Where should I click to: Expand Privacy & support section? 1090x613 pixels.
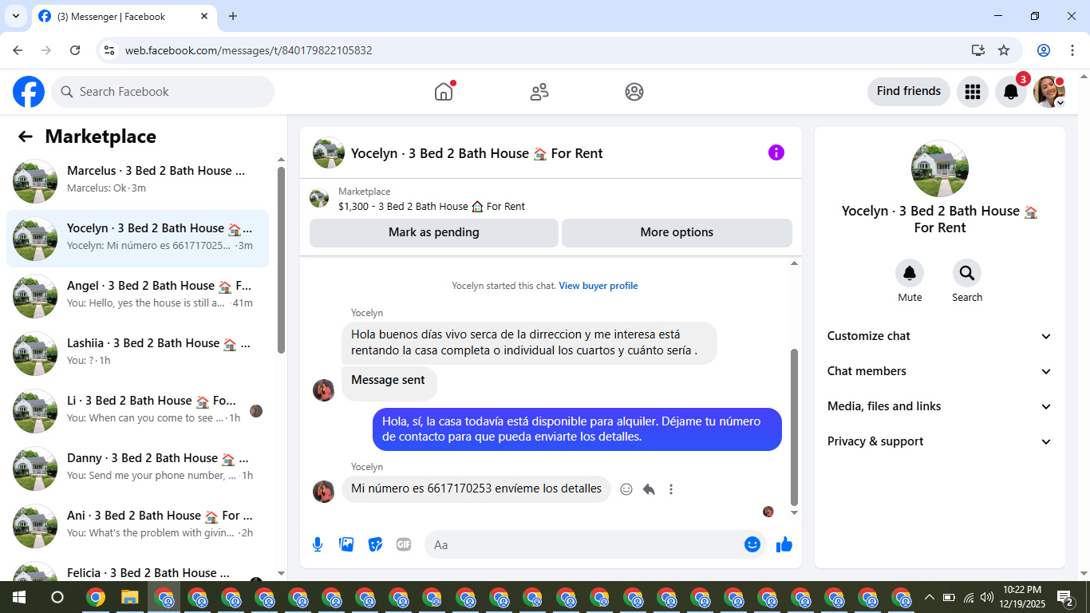coord(940,441)
